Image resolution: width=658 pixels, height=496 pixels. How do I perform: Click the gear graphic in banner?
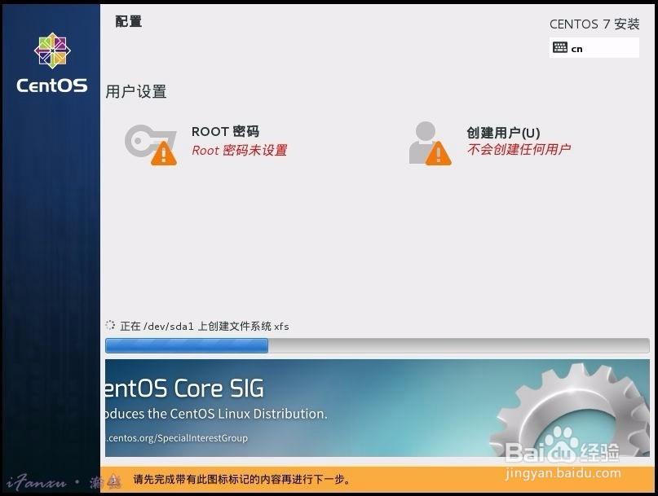pyautogui.click(x=568, y=409)
